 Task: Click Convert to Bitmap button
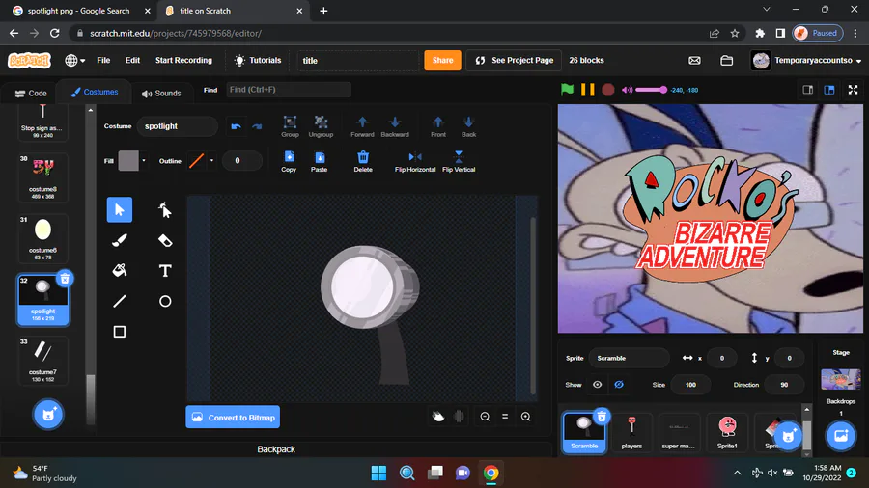pyautogui.click(x=233, y=418)
